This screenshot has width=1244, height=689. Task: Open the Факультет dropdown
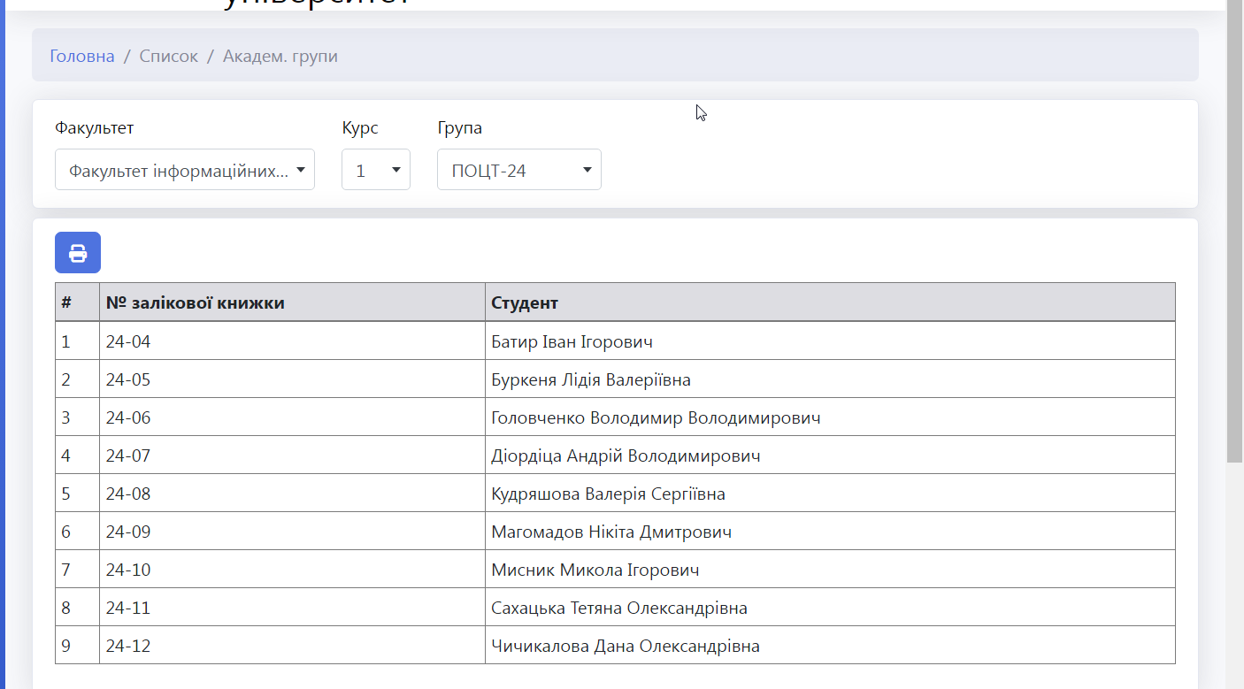[x=185, y=170]
